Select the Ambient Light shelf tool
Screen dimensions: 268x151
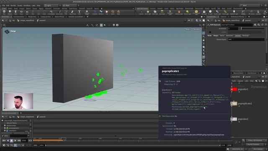coord(234,12)
